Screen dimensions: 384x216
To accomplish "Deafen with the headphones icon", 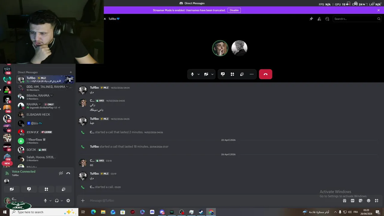I will [x=57, y=201].
